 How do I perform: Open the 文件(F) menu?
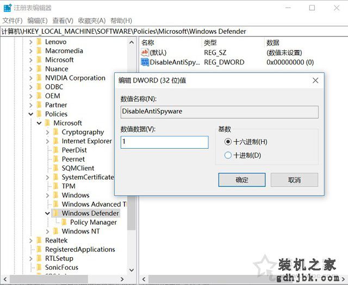click(x=13, y=21)
